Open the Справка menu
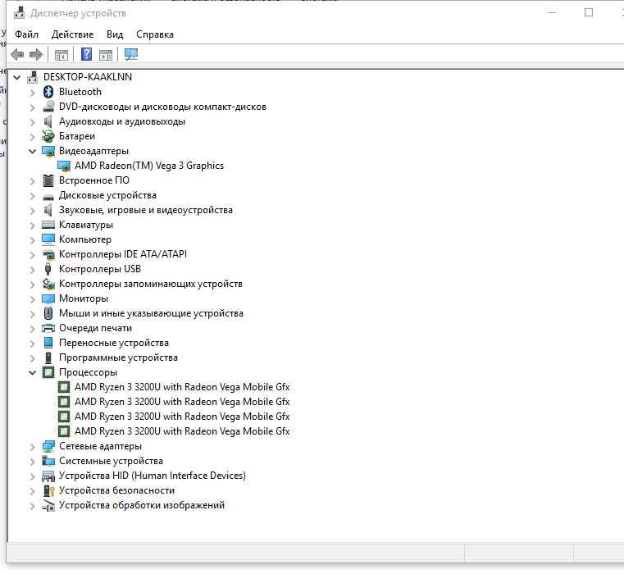624x574 pixels. (x=155, y=34)
